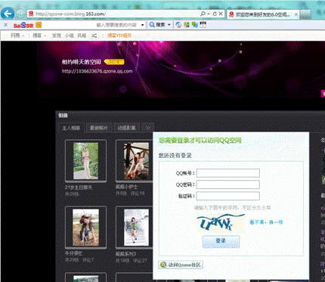The height and width of the screenshot is (282, 325).
Task: Refresh the page with the reload icon
Action: 215,14
